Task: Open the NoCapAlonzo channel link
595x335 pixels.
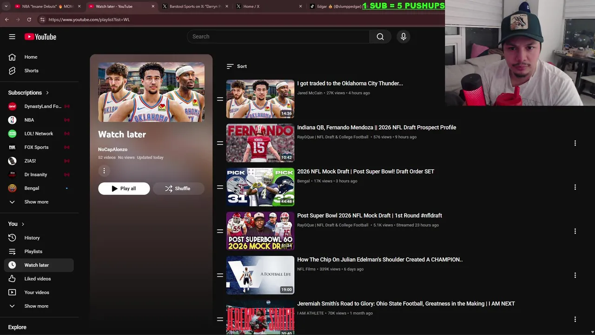Action: (x=112, y=149)
